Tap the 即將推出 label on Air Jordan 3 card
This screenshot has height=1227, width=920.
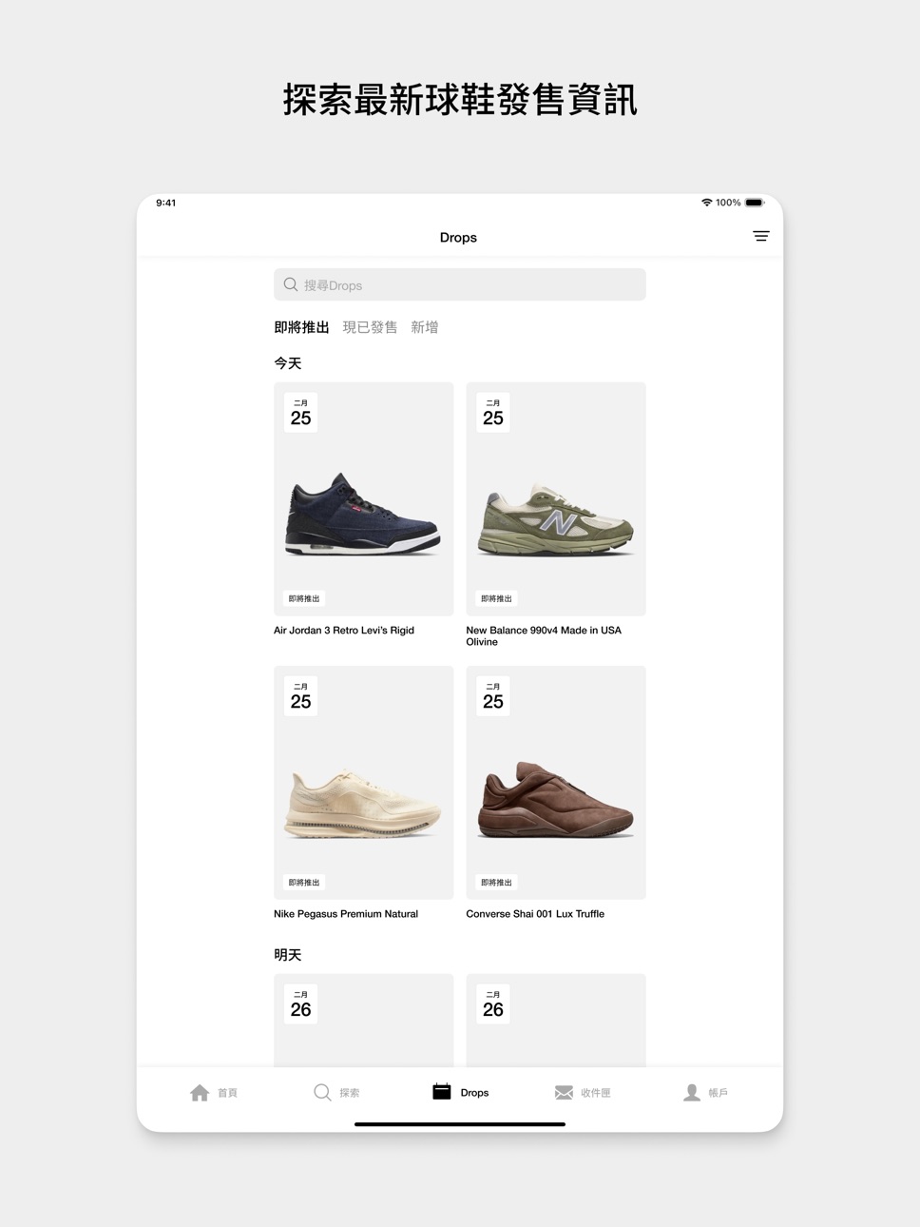pyautogui.click(x=304, y=598)
